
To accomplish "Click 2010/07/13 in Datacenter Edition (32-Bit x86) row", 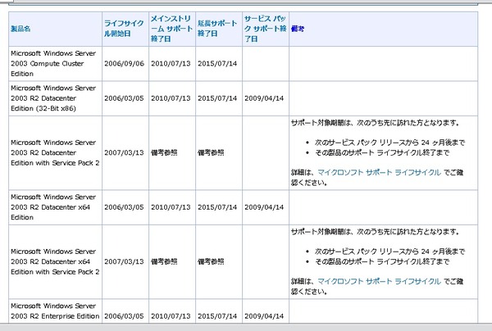I will tap(171, 98).
